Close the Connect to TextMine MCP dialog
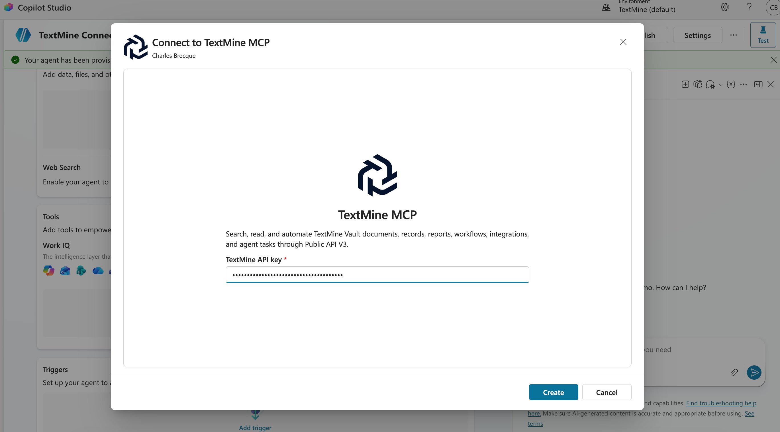This screenshot has height=432, width=780. coord(623,42)
